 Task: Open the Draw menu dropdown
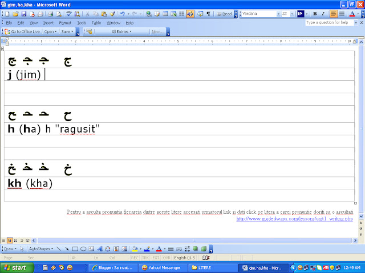(x=10, y=249)
